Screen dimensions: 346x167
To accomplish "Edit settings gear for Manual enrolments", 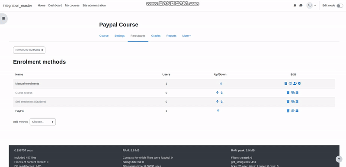I will pos(299,83).
